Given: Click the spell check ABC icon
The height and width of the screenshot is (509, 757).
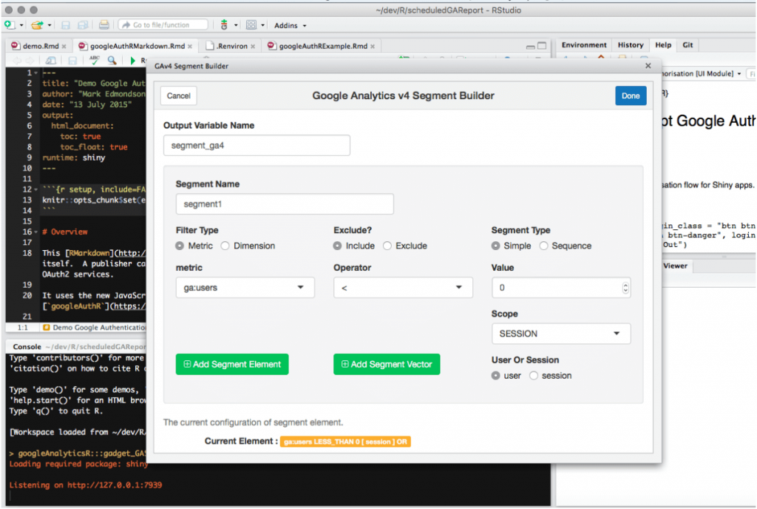Looking at the screenshot, I should point(95,60).
